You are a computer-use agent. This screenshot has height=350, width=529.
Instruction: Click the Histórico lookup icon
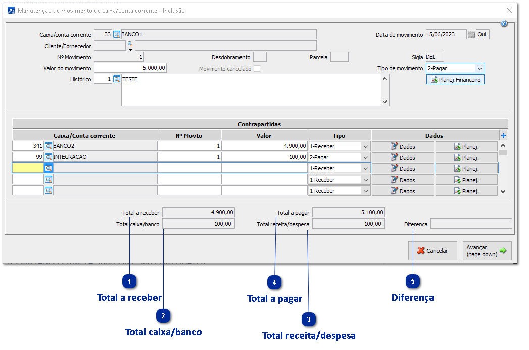coord(116,79)
